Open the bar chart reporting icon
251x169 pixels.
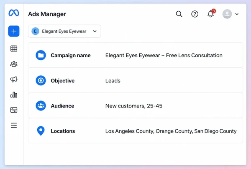click(x=14, y=95)
